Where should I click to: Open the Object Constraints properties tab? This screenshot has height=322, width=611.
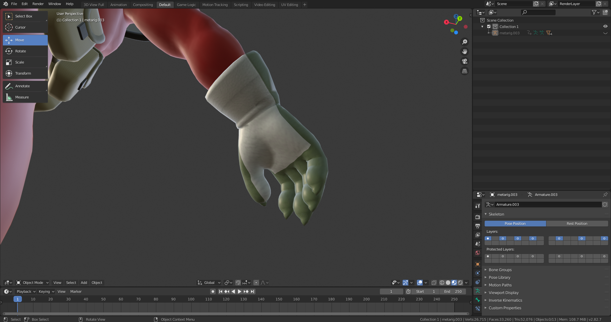pos(478,282)
